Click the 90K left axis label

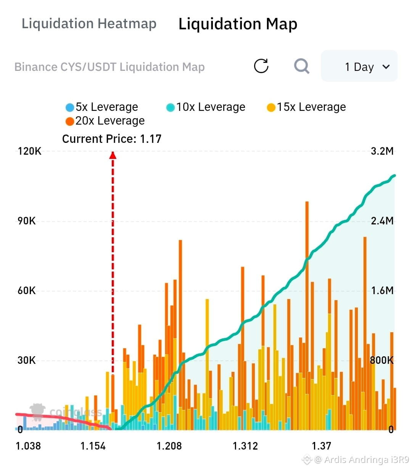pyautogui.click(x=27, y=221)
